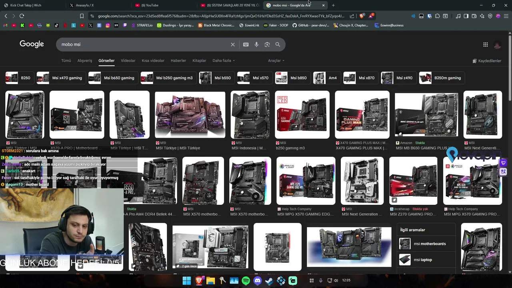This screenshot has height=288, width=512.
Task: Expand the Daha fazla dropdown
Action: [224, 61]
